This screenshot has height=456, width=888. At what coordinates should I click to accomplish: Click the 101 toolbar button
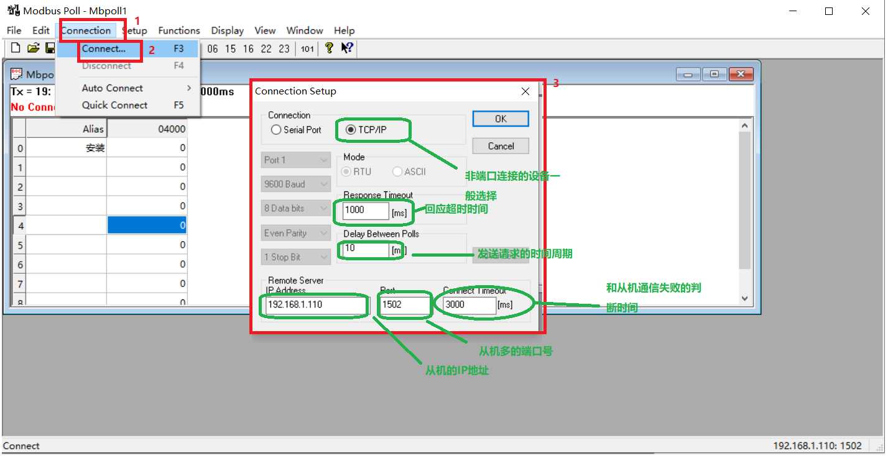coord(307,48)
